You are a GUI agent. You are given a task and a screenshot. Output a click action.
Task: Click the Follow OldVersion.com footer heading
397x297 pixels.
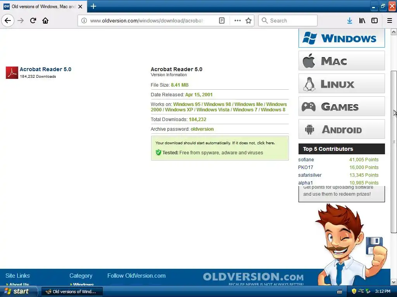point(136,276)
